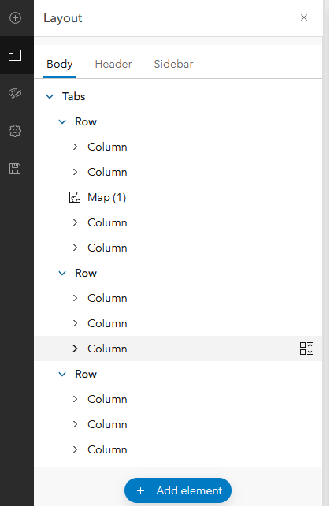Collapse the Tabs tree node
The height and width of the screenshot is (507, 330).
coord(50,96)
